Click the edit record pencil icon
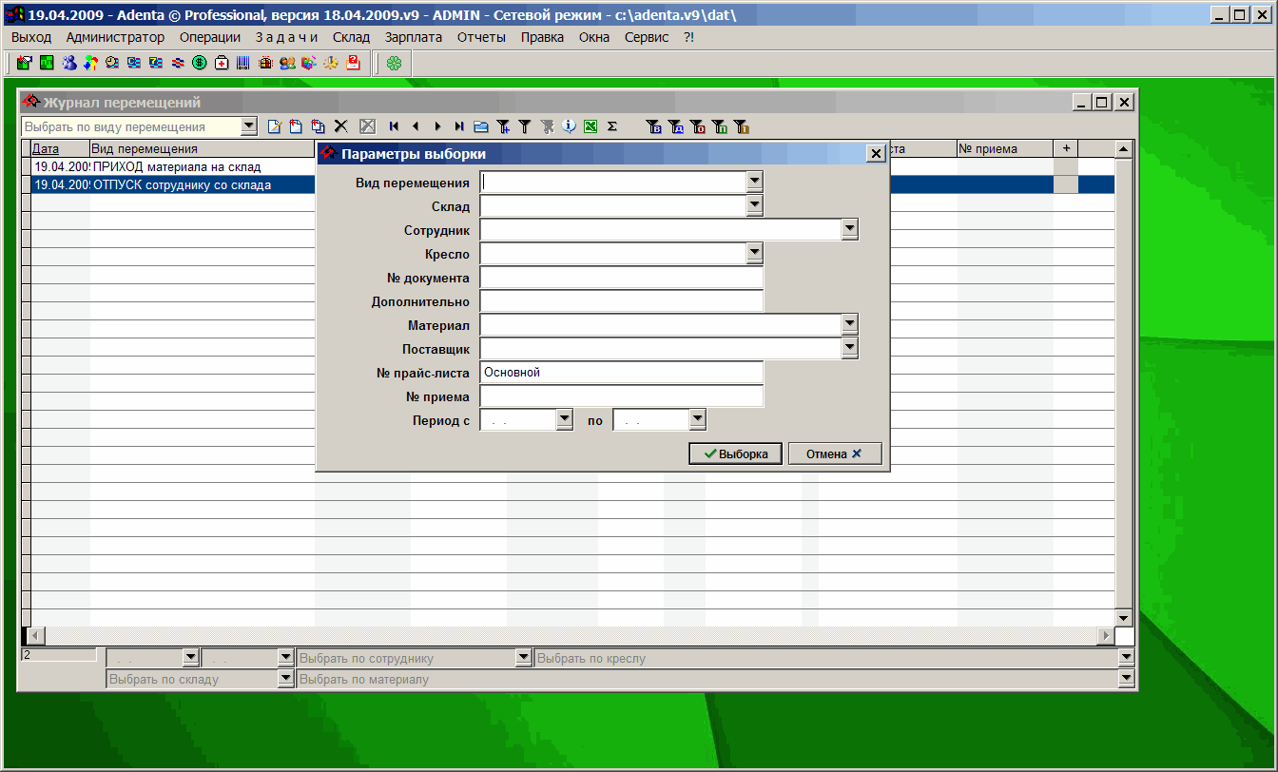 (274, 126)
